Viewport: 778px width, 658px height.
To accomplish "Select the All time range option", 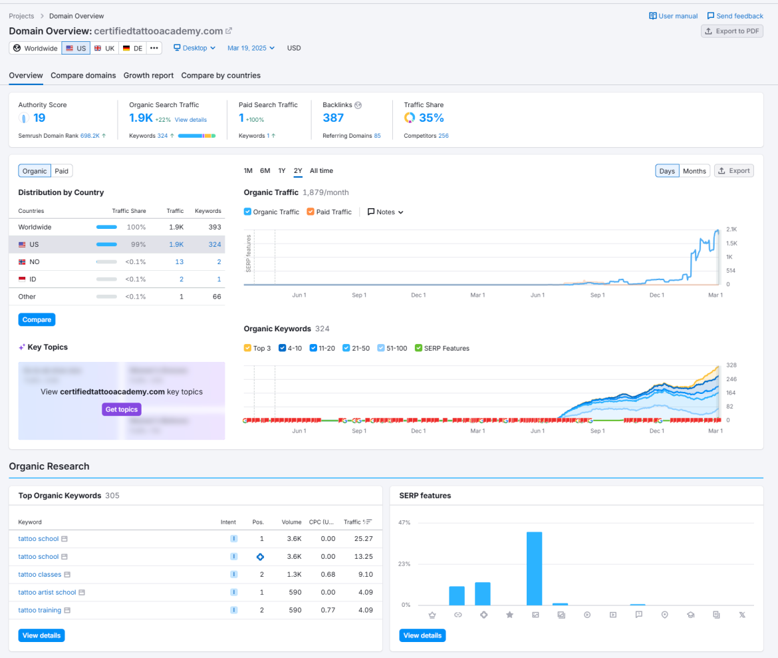I will click(x=321, y=171).
